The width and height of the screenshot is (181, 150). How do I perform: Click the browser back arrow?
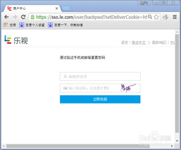point(7,17)
